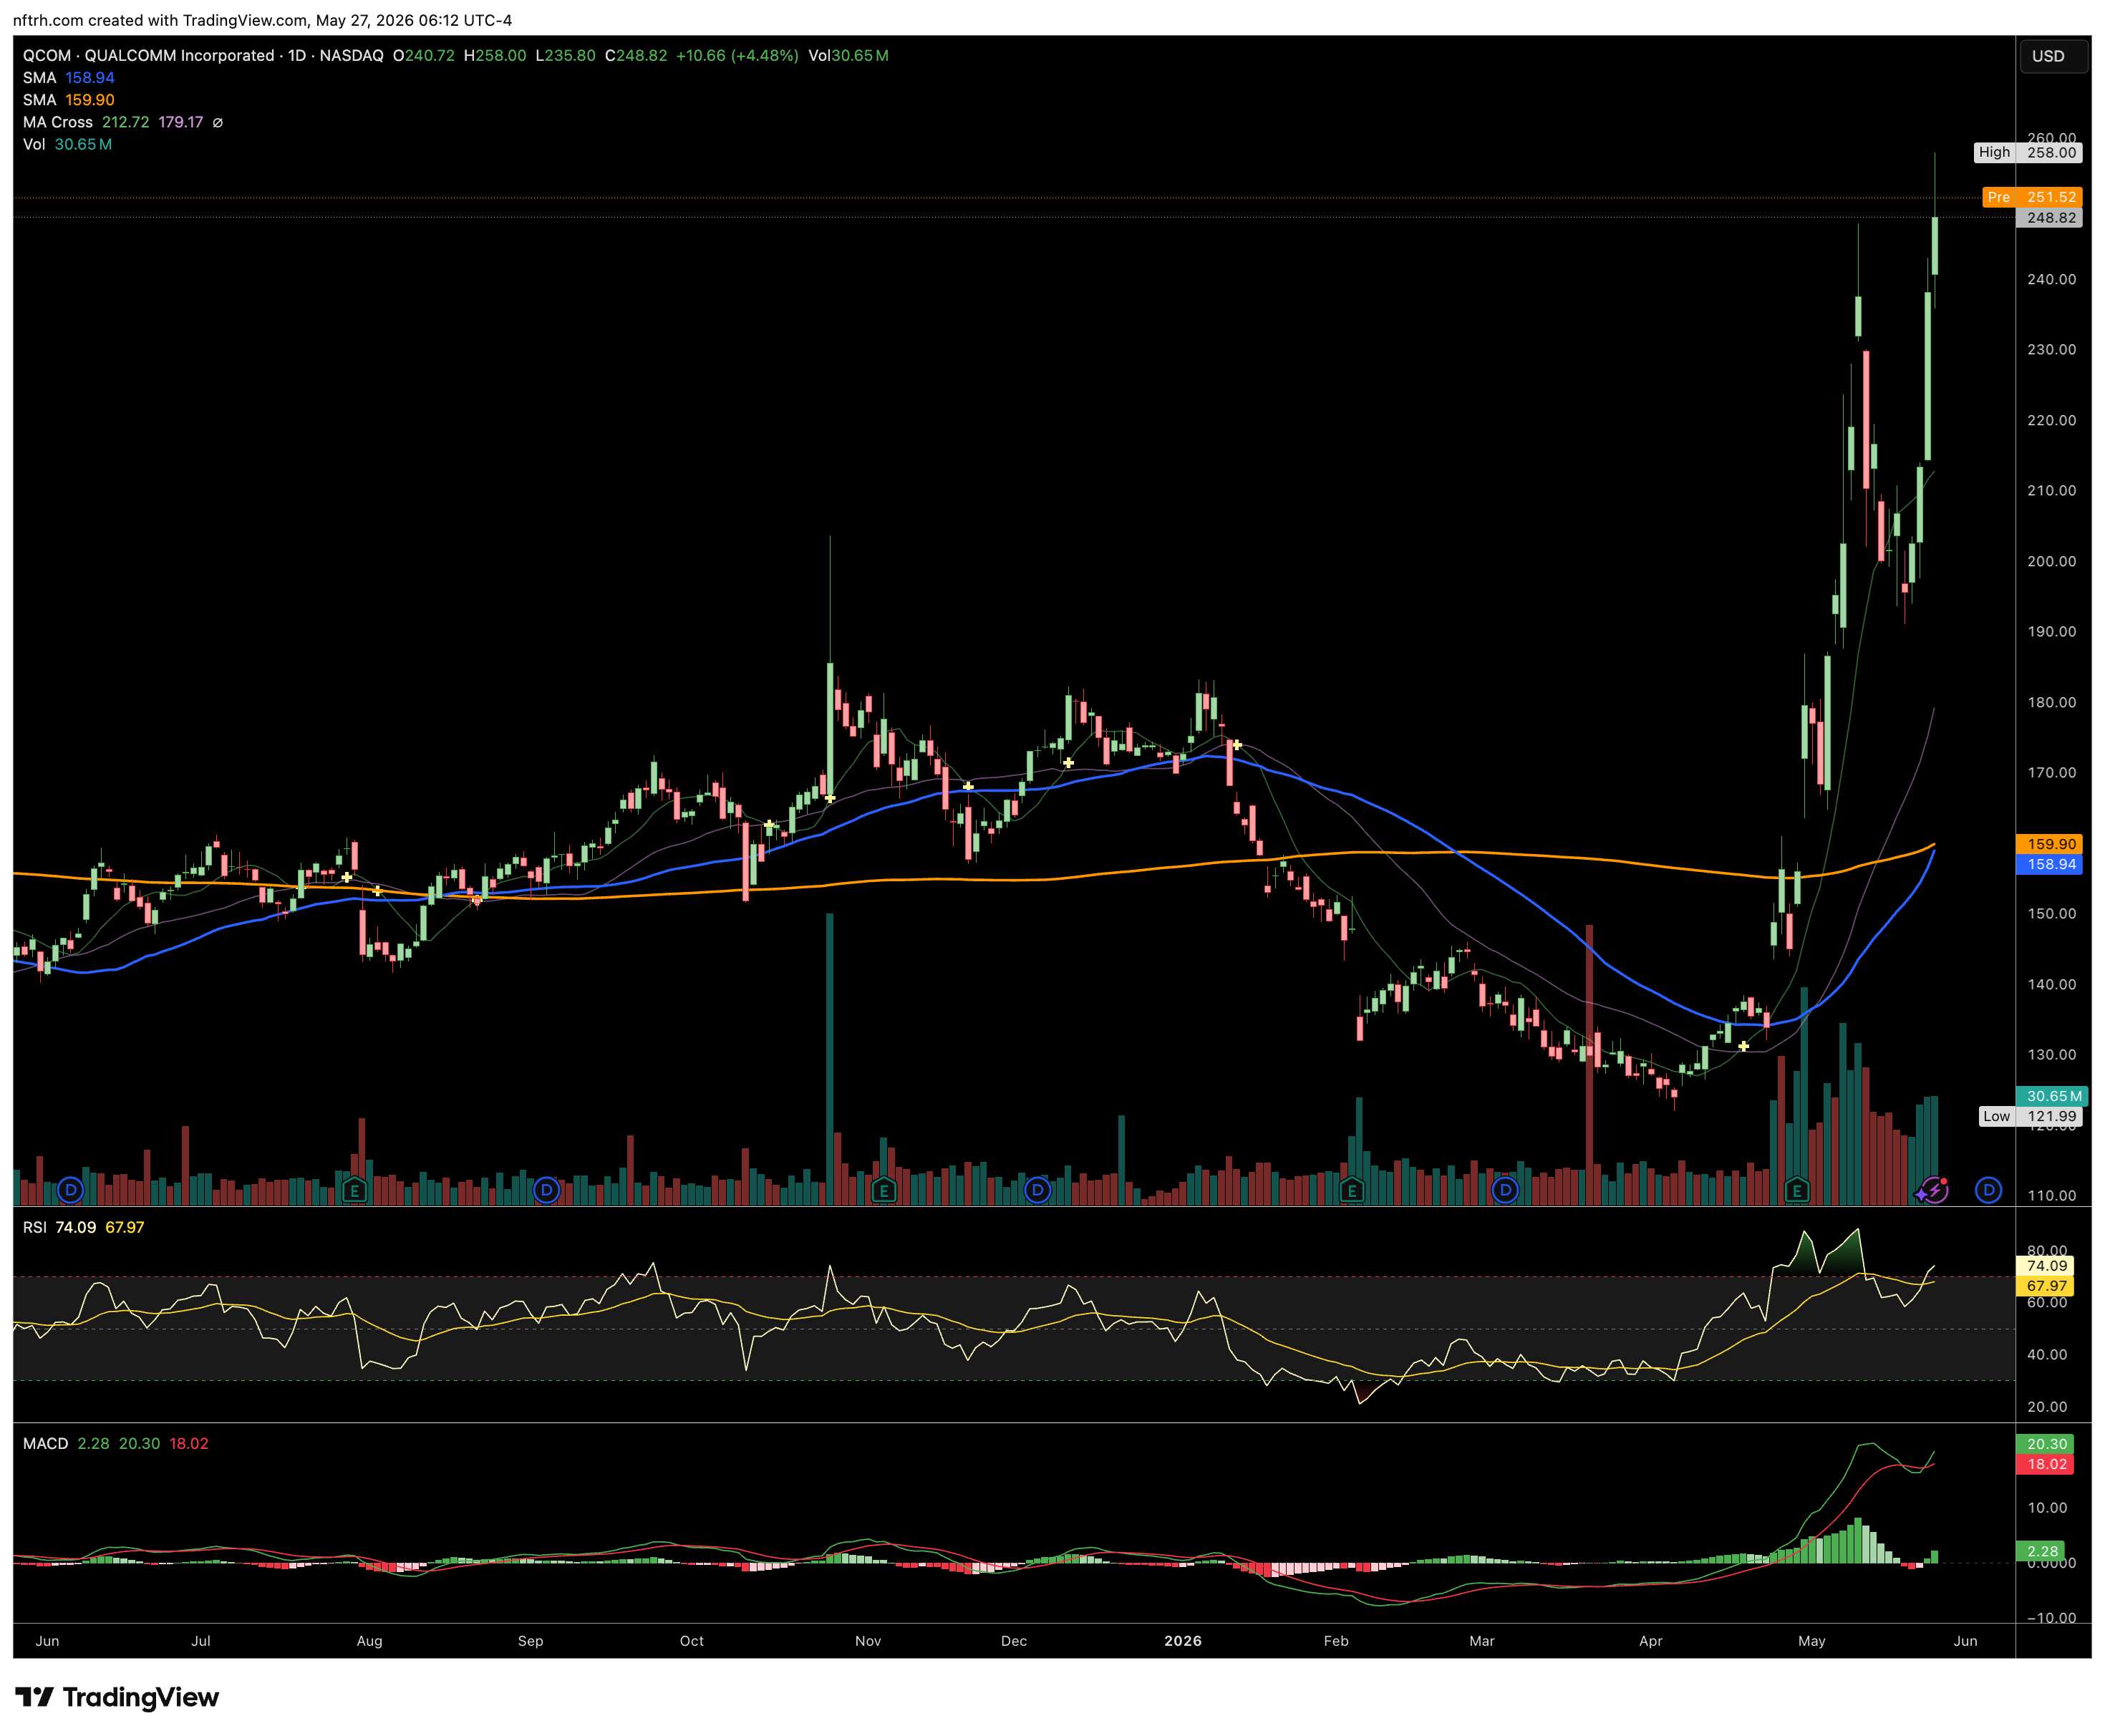
Task: Click the earnings marker in early November
Action: point(883,1190)
